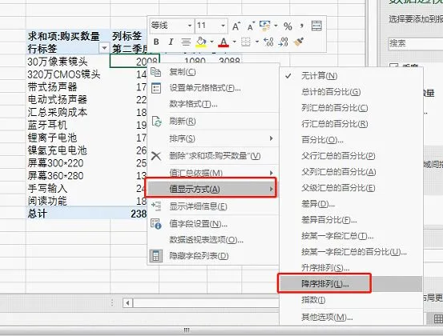Viewport: 443px width, 336px height.
Task: Toggle italic in the mini toolbar
Action: (x=171, y=42)
